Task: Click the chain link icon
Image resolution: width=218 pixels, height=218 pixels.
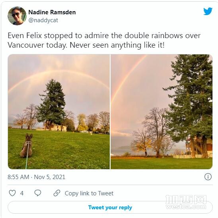Action: (57, 193)
